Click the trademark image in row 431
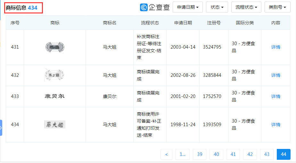 click(x=55, y=47)
